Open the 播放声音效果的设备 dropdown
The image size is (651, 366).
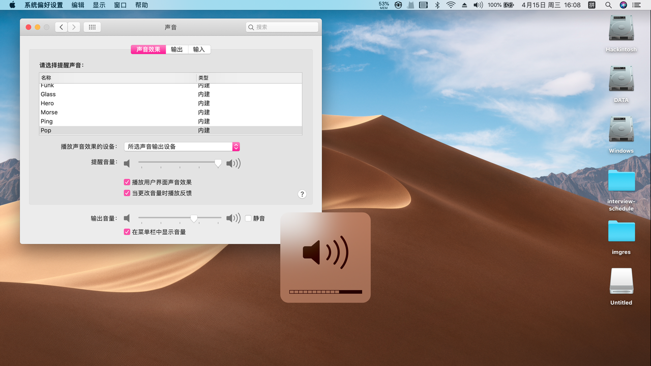pyautogui.click(x=182, y=146)
